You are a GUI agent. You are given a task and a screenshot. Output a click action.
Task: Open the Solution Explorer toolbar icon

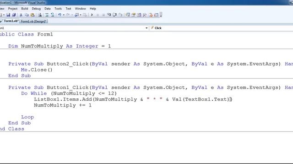[x=128, y=15]
